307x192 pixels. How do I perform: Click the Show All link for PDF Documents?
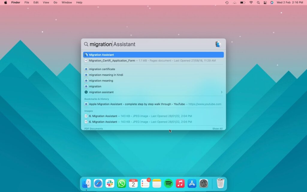pos(217,128)
